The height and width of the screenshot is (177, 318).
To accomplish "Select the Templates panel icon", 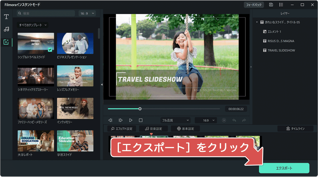I will pyautogui.click(x=6, y=41).
